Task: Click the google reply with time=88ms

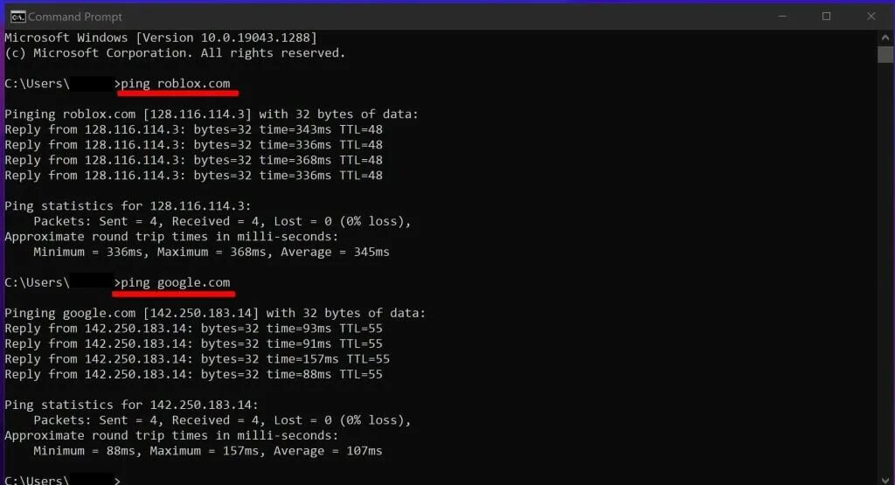Action: (193, 375)
